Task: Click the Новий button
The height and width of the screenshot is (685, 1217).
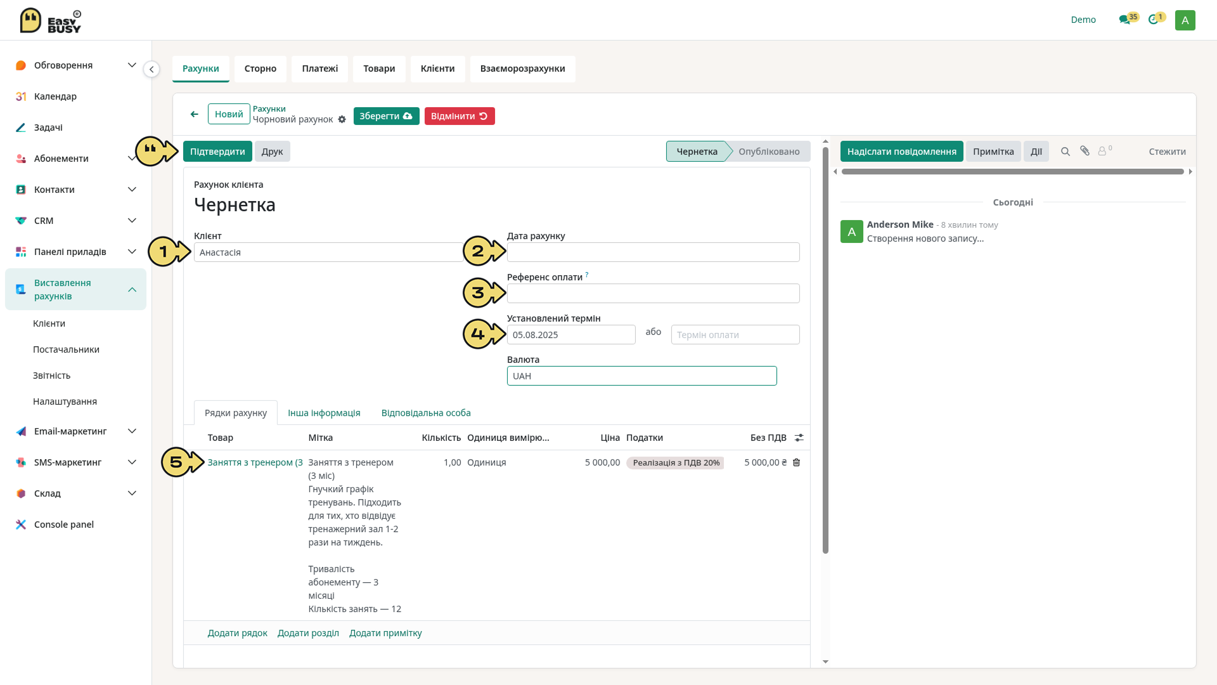Action: tap(229, 114)
